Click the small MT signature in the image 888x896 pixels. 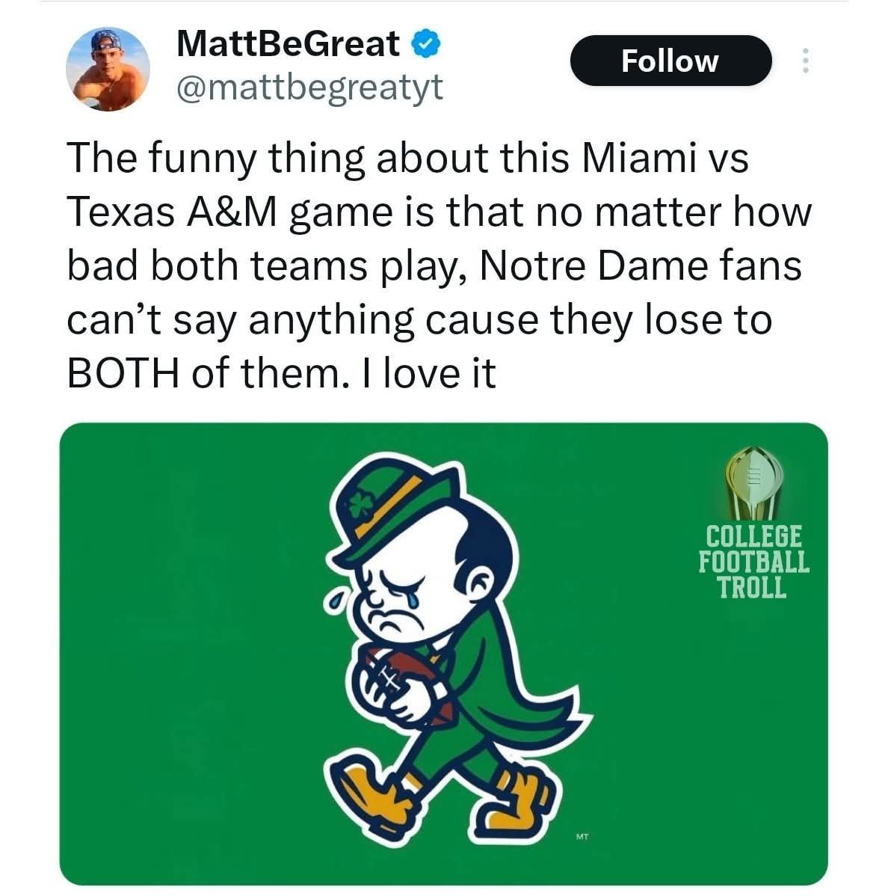point(582,837)
